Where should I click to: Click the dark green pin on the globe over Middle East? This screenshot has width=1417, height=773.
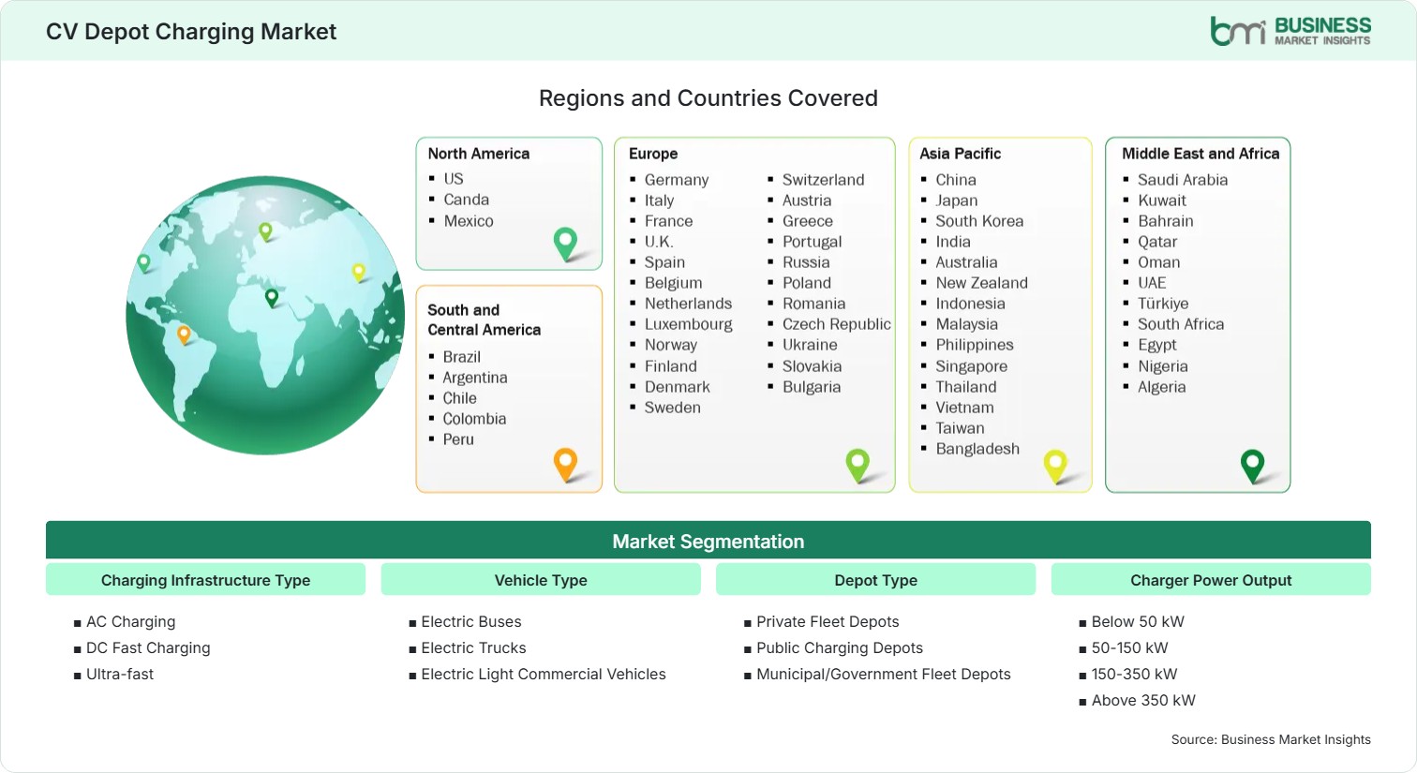coord(272,298)
